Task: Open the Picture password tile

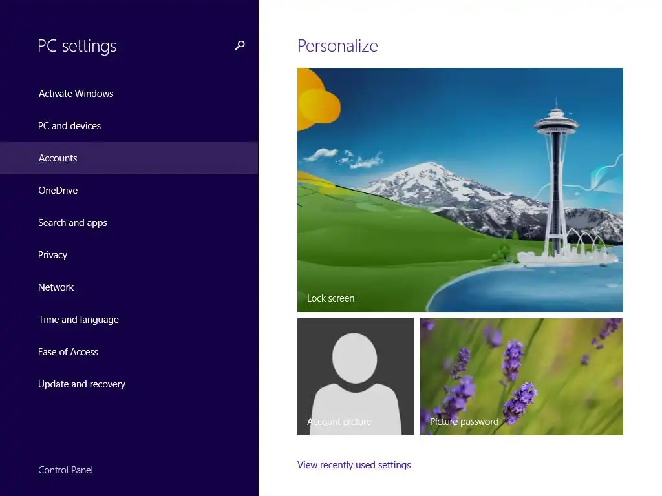Action: tap(522, 377)
